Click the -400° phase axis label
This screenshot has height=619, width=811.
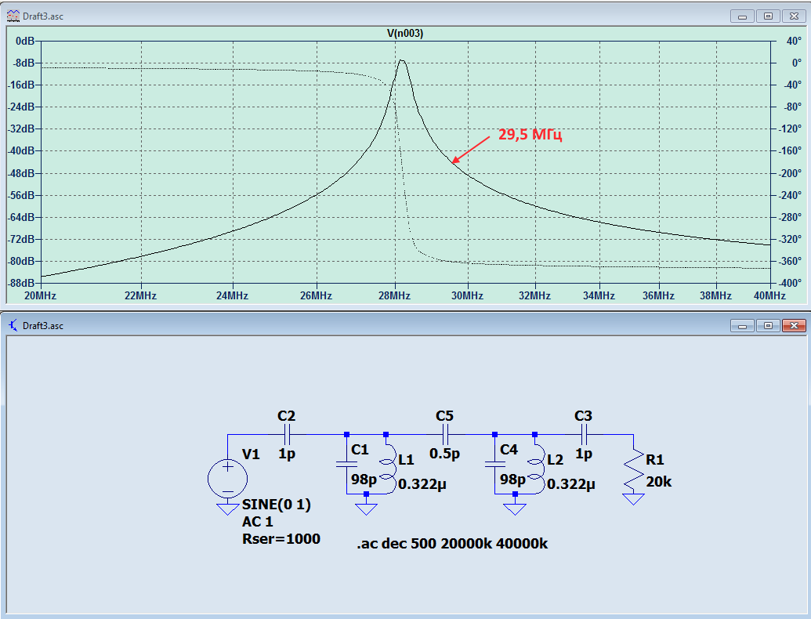pos(791,284)
